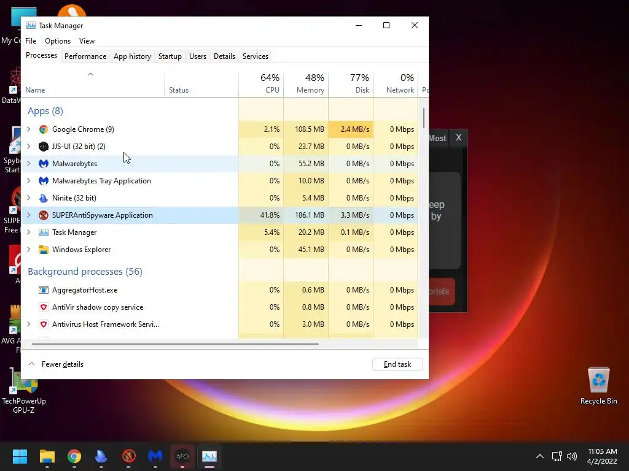The height and width of the screenshot is (471, 629).
Task: Click the network tray icon
Action: pos(557,456)
